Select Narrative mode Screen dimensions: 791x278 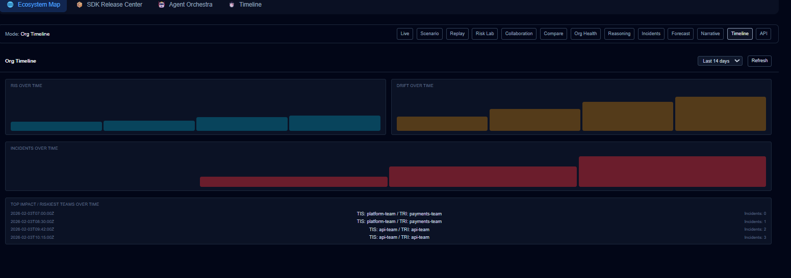(x=710, y=34)
